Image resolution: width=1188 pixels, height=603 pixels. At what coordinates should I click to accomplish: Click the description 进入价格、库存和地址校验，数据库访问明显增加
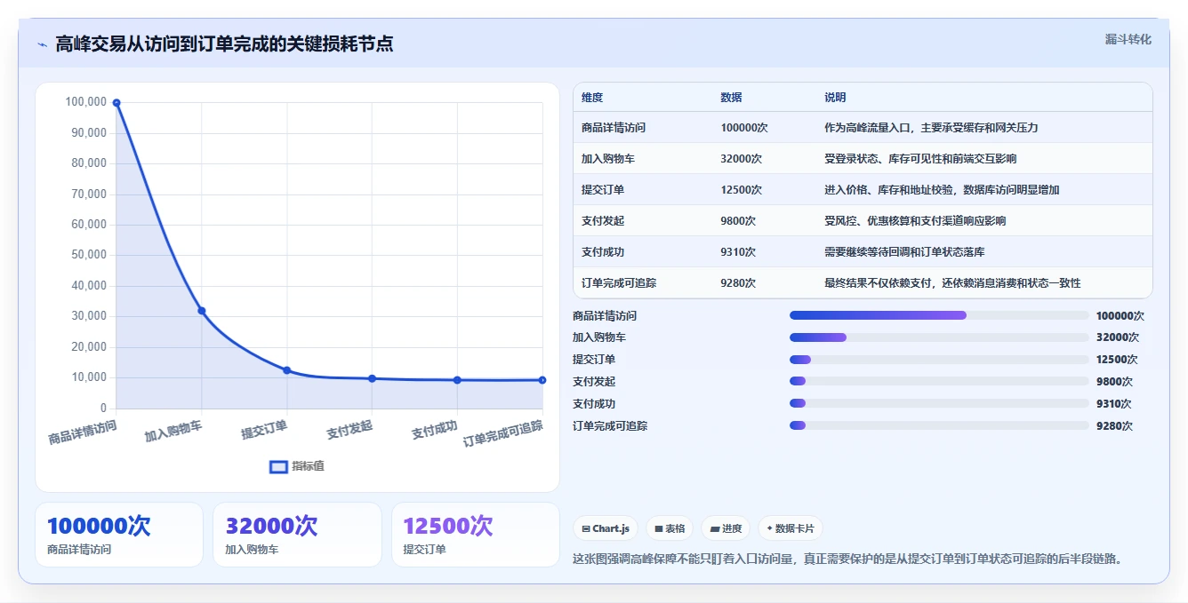(x=942, y=190)
